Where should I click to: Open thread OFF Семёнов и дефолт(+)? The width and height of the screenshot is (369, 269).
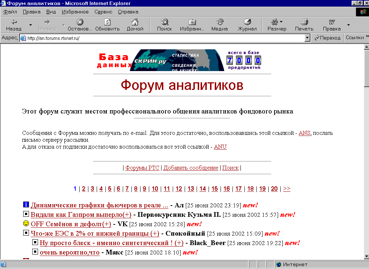pos(71,224)
